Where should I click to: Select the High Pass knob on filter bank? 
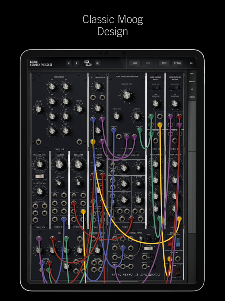coord(79,109)
